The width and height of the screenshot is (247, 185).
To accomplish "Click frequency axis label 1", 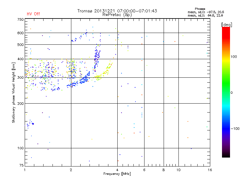I will point(25,170).
